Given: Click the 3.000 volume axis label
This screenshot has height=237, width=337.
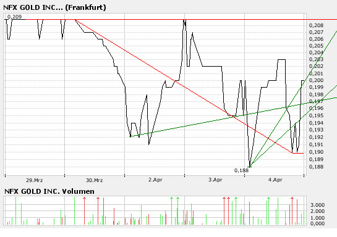Looking at the screenshot, I should [x=317, y=205].
